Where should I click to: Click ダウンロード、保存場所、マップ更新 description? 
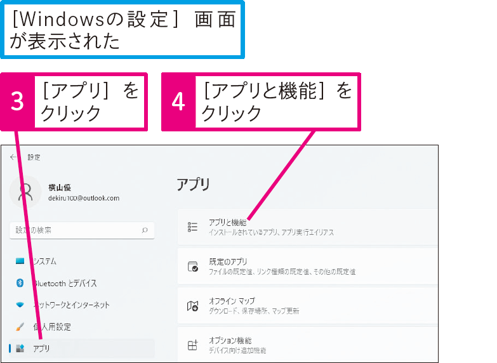click(254, 311)
